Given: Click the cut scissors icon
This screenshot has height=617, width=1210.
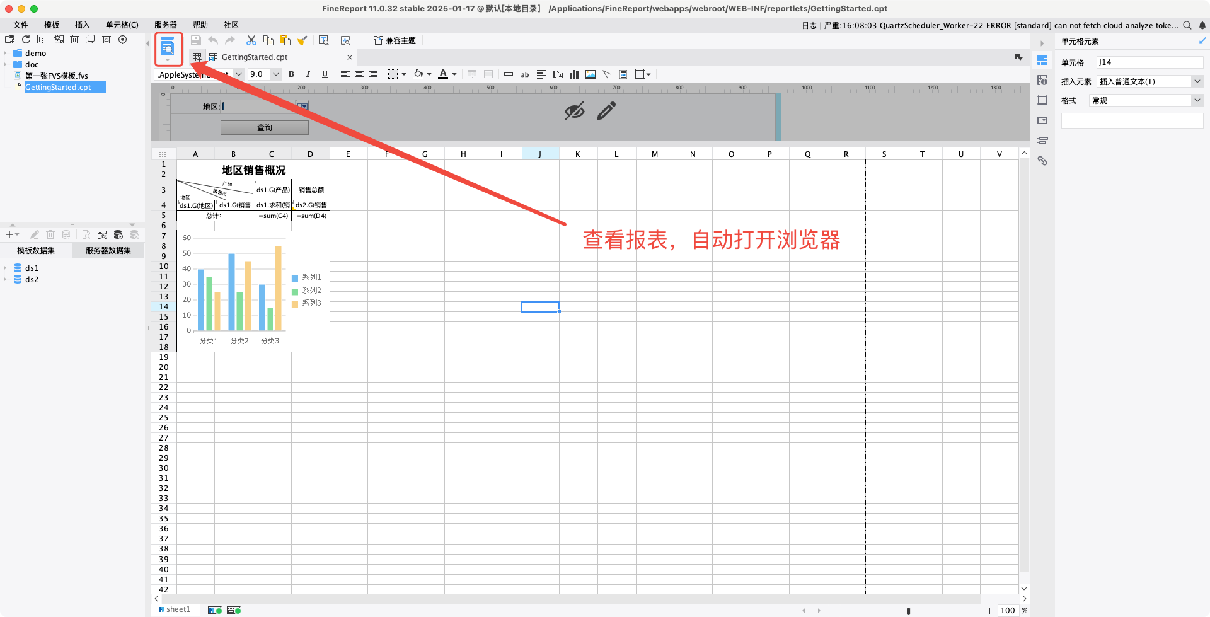Looking at the screenshot, I should 251,40.
